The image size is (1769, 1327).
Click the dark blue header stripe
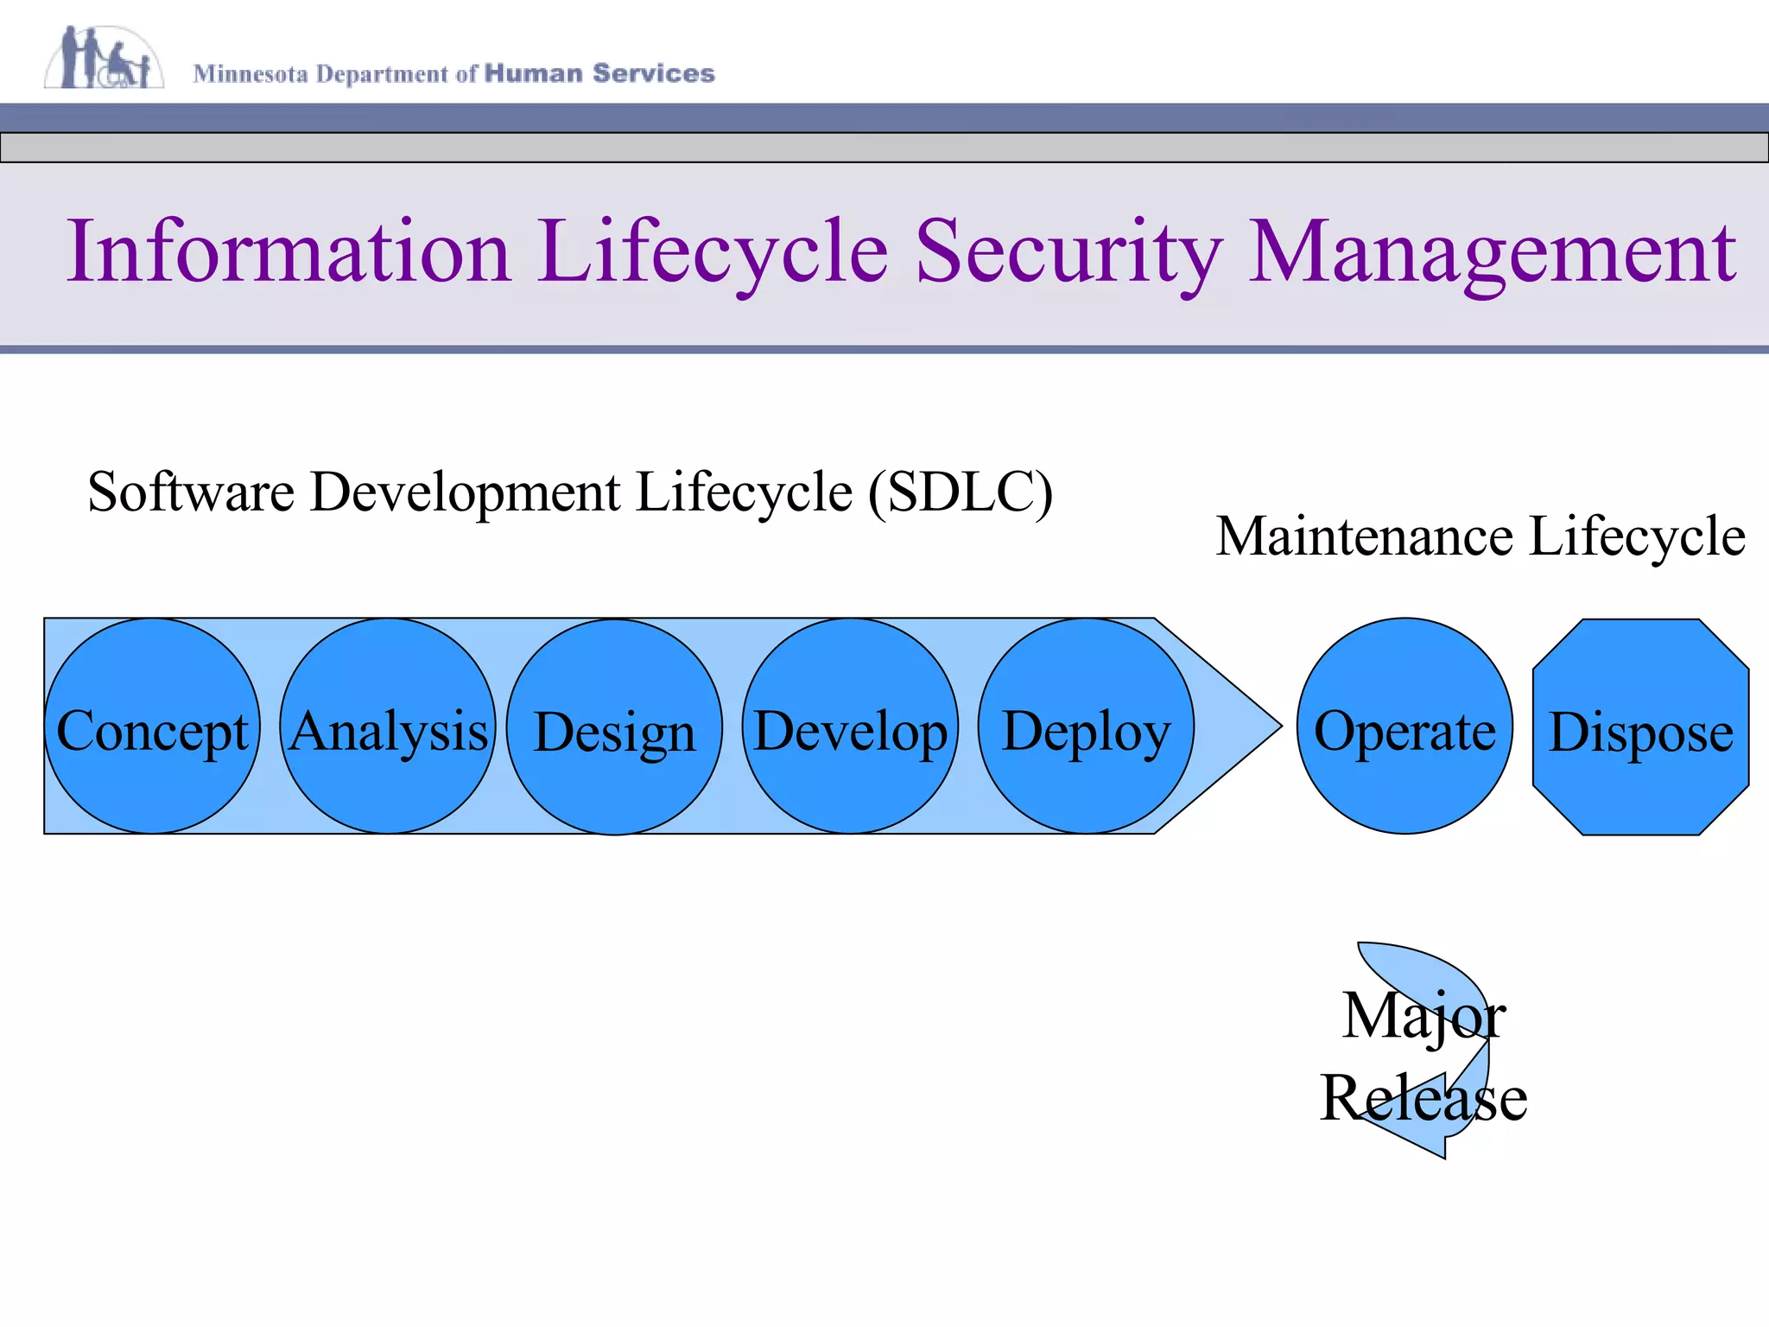pyautogui.click(x=884, y=117)
